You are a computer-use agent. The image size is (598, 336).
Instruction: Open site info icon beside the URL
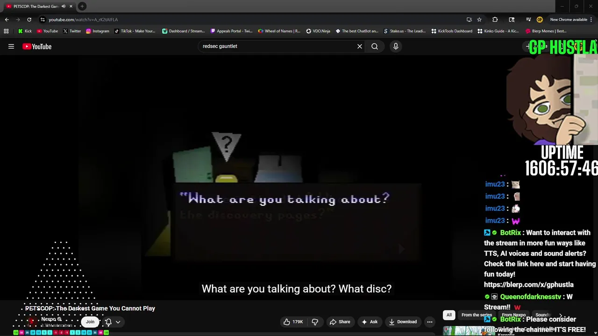click(x=43, y=20)
